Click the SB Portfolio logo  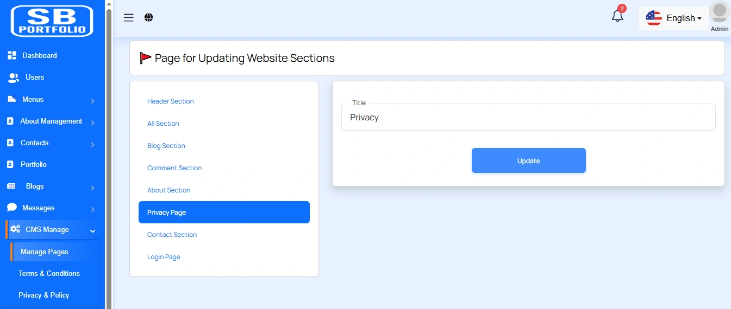point(52,21)
